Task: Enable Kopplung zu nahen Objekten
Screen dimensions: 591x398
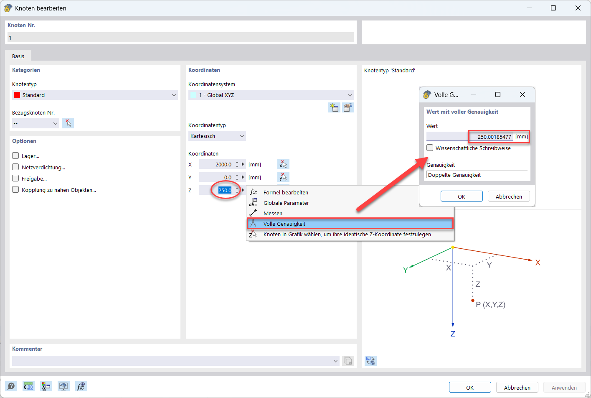Action: click(15, 189)
